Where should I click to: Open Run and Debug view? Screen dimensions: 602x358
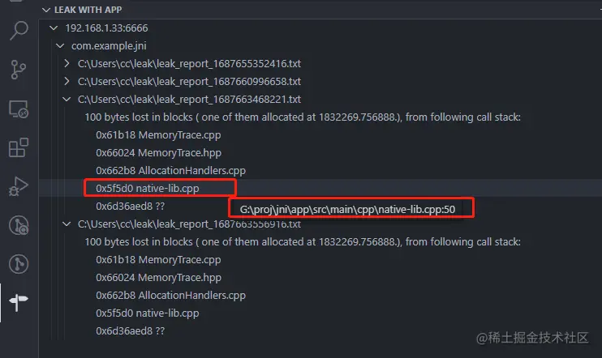tap(19, 186)
